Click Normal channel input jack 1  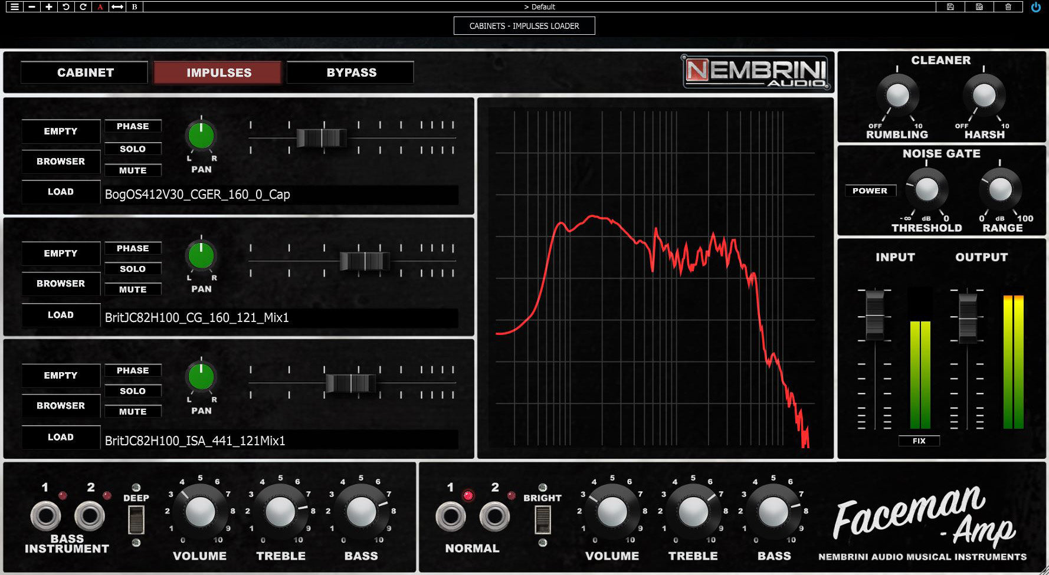(x=451, y=517)
